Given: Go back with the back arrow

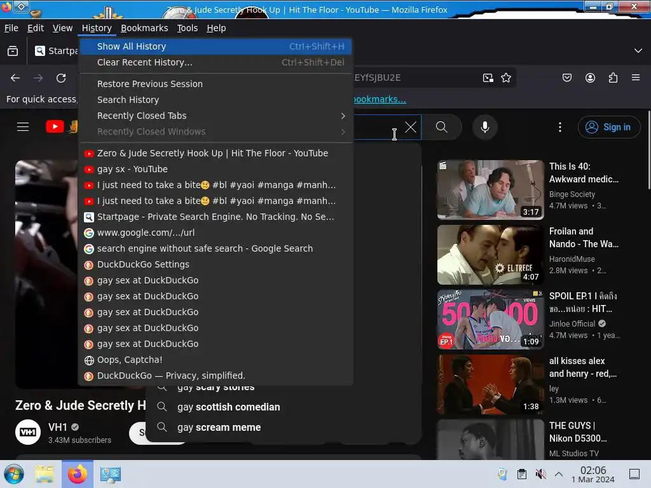Looking at the screenshot, I should pyautogui.click(x=15, y=78).
